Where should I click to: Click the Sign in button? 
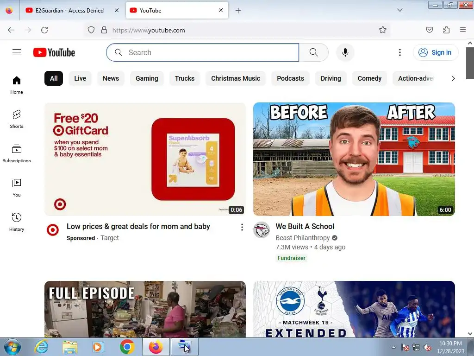pyautogui.click(x=435, y=52)
